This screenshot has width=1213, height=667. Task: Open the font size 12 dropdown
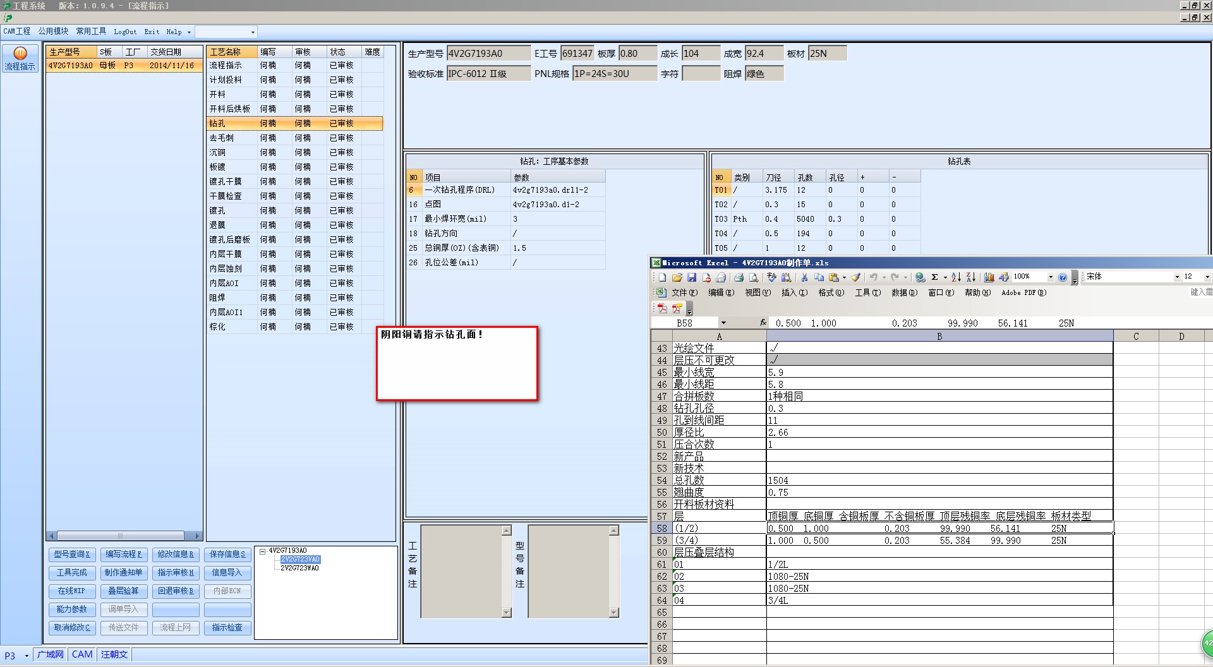pyautogui.click(x=1207, y=277)
